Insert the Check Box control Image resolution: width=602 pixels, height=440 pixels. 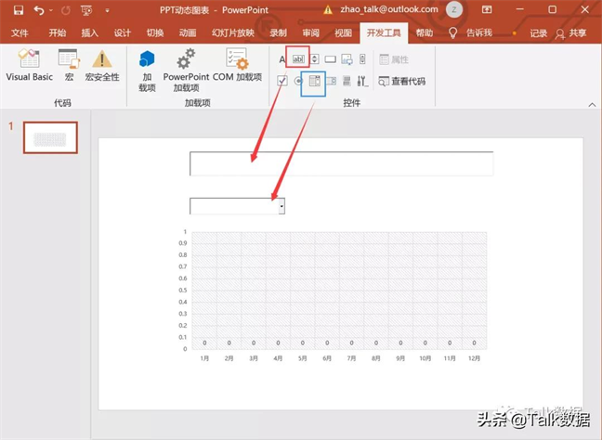coord(282,81)
